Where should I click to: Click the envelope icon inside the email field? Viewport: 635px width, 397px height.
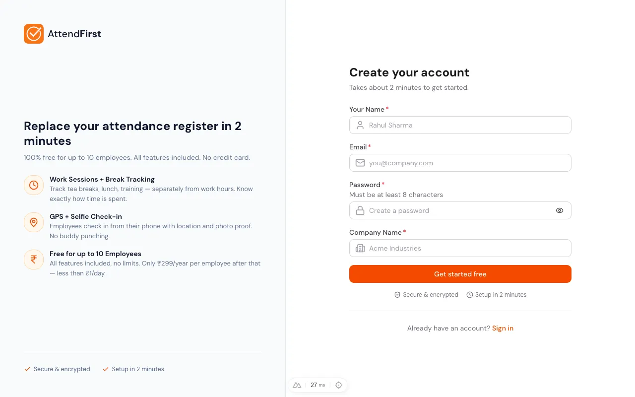tap(360, 163)
